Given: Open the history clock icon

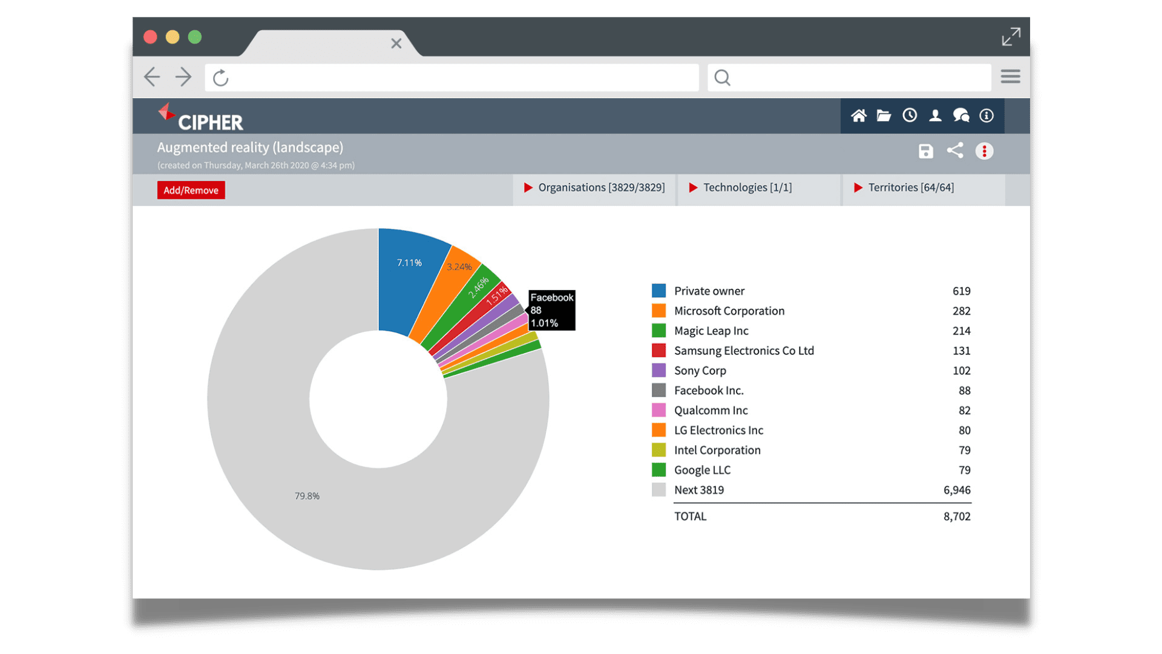Looking at the screenshot, I should tap(910, 116).
